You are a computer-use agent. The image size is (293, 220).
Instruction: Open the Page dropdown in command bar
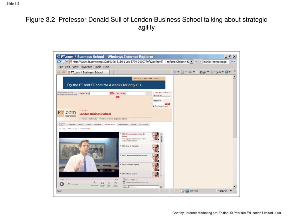(203, 72)
